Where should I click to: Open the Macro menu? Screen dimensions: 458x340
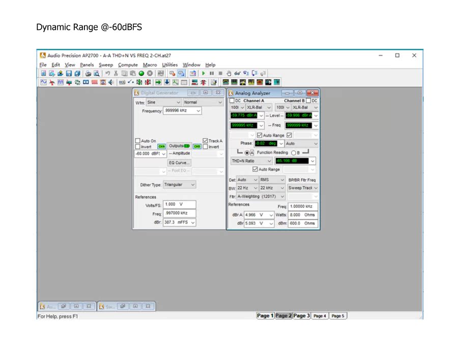click(150, 65)
